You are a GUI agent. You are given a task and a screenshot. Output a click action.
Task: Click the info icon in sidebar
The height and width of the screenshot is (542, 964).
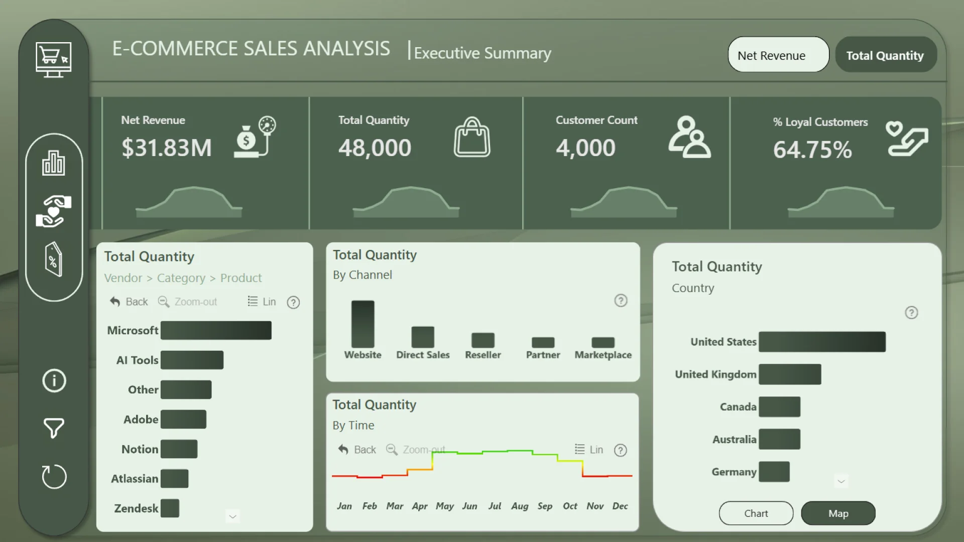pyautogui.click(x=54, y=380)
